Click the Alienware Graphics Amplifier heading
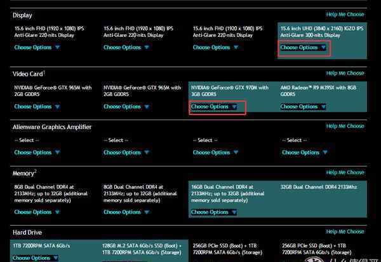 point(52,127)
